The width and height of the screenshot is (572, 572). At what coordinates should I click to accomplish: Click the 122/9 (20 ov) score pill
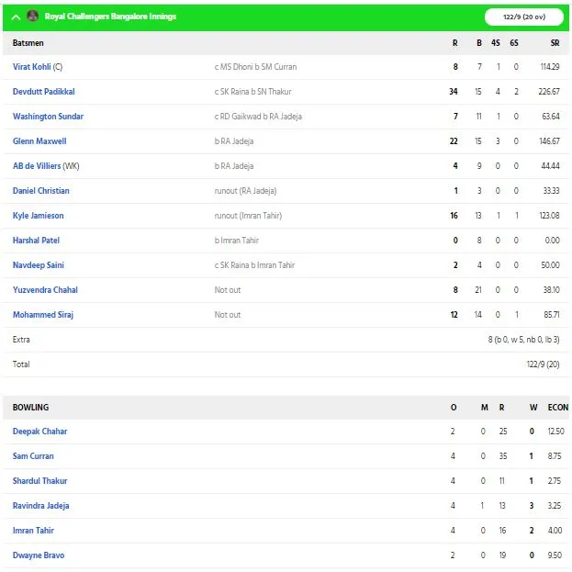point(524,17)
